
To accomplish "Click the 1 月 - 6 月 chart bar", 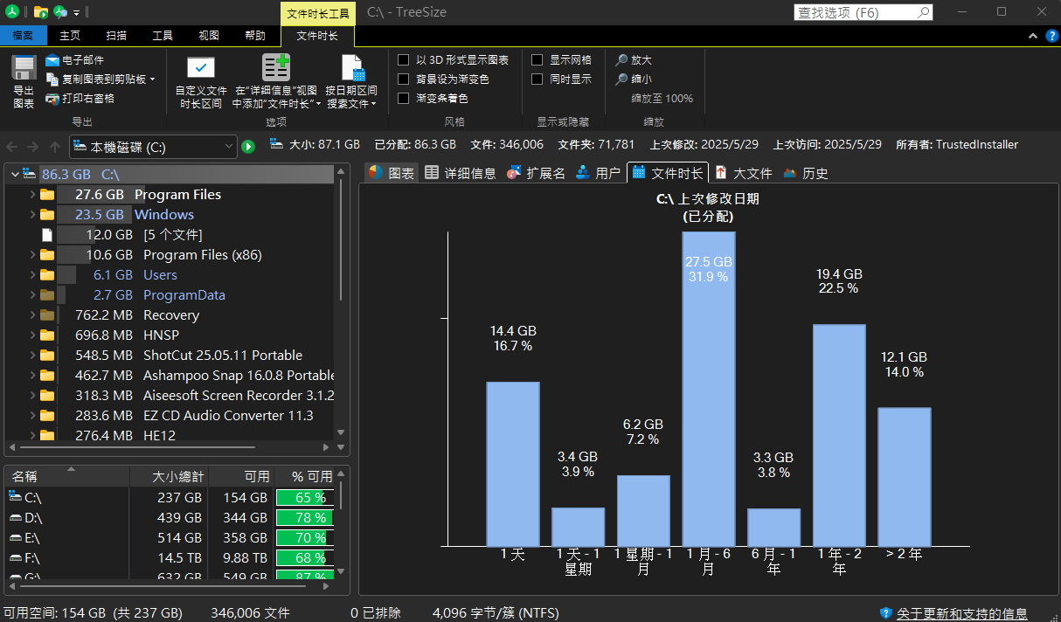I will pyautogui.click(x=709, y=389).
